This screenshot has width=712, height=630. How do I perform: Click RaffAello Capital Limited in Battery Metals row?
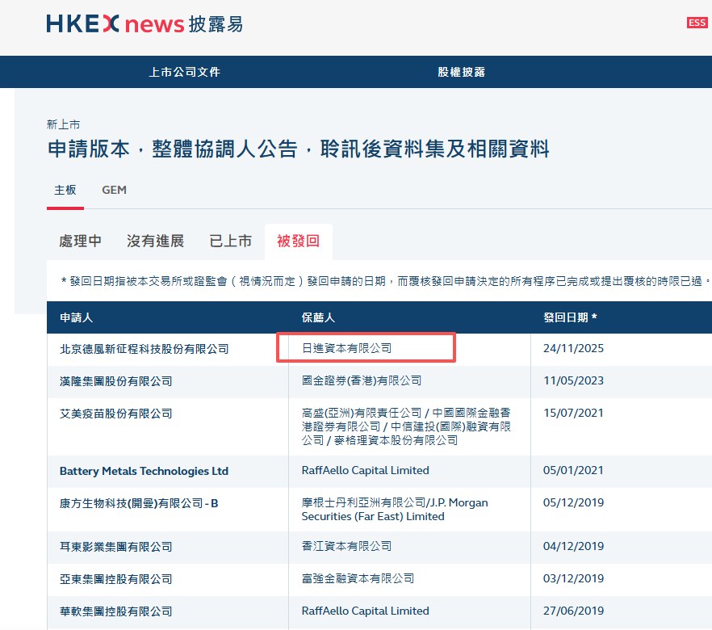[x=365, y=470]
